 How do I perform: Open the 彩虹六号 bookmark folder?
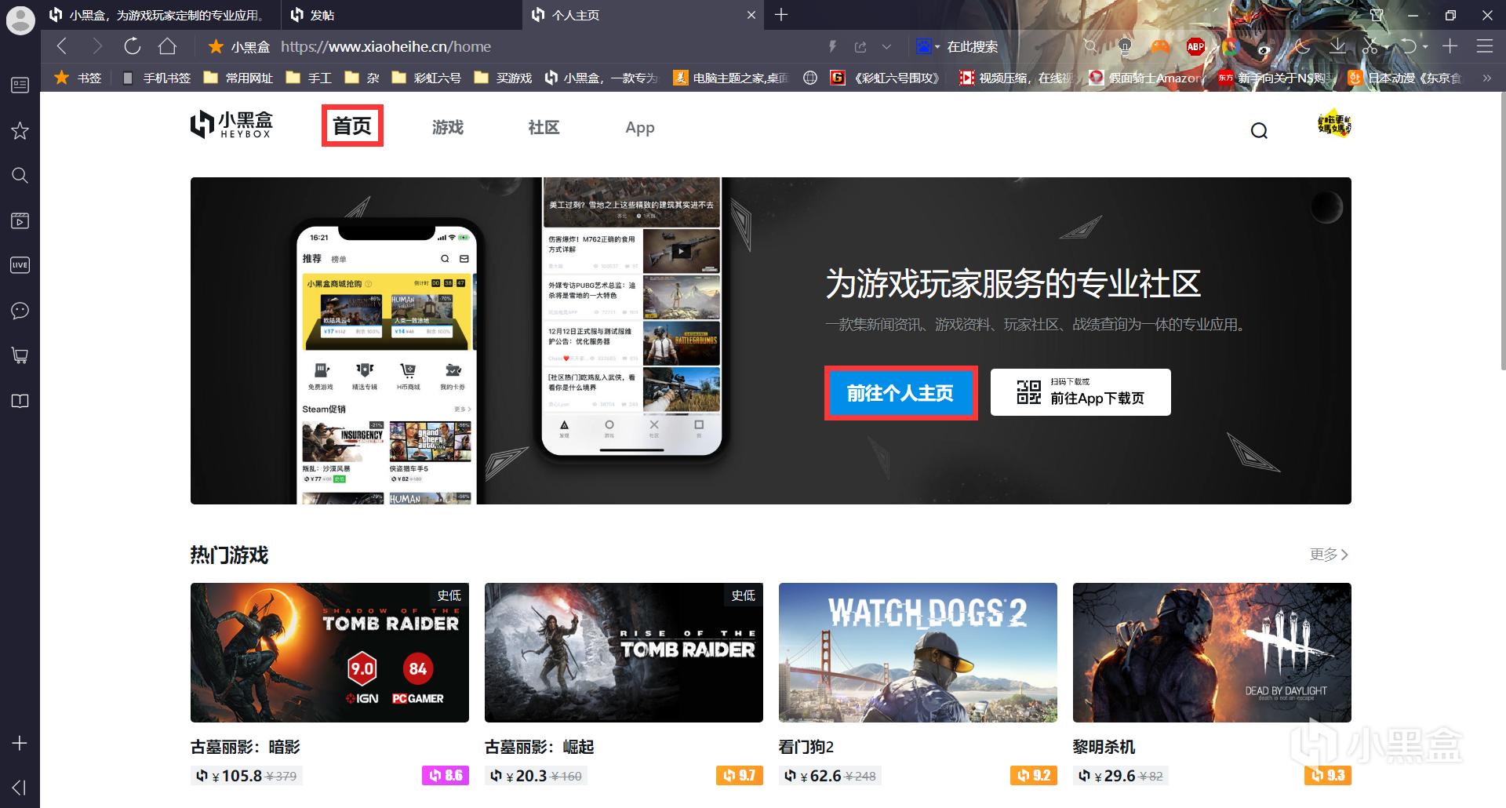point(427,78)
